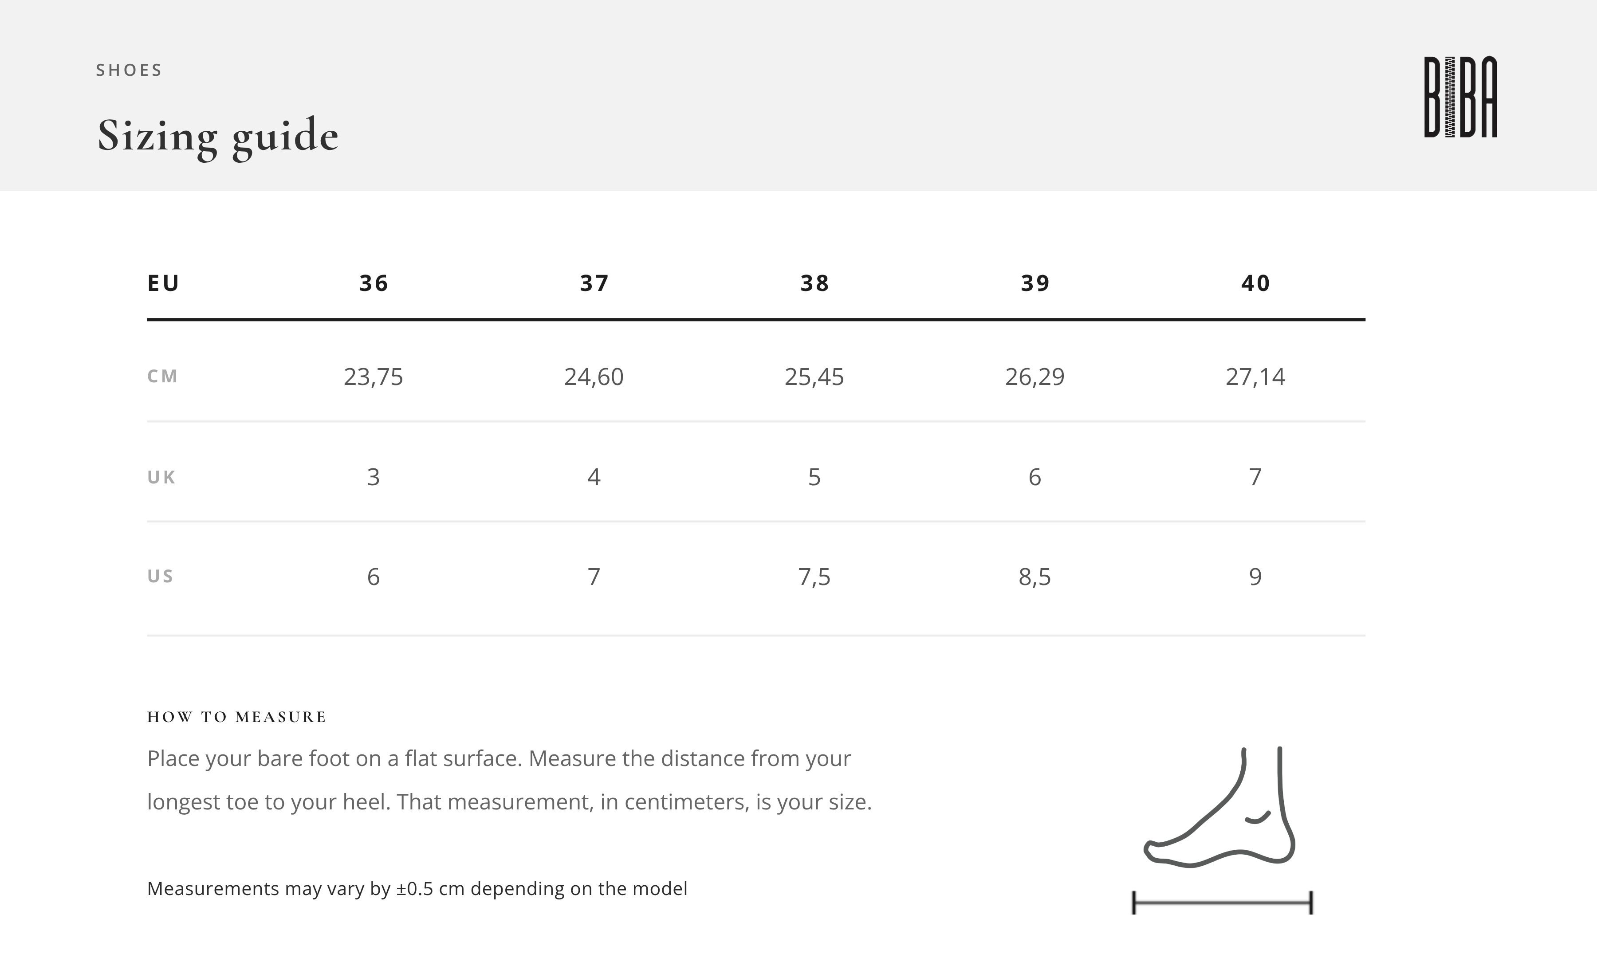Click the BIBA brand logo

click(1461, 98)
